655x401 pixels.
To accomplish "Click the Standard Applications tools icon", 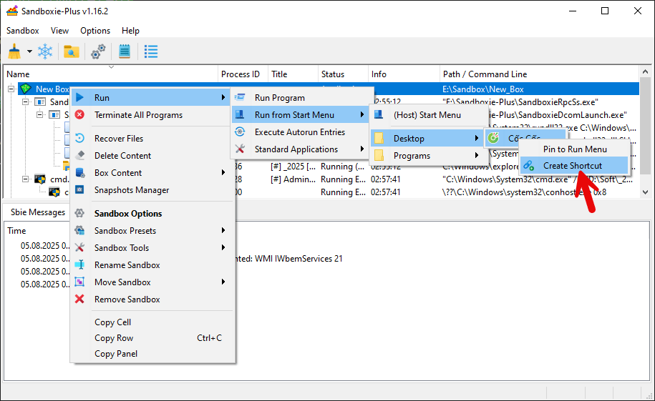I will point(241,149).
